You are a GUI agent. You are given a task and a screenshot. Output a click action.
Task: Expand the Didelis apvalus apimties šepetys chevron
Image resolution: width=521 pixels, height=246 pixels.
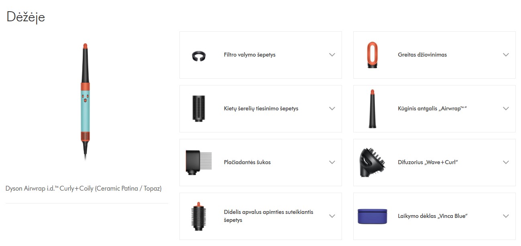tap(332, 216)
